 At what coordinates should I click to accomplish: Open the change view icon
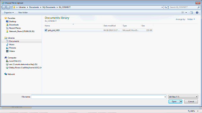[183, 13]
